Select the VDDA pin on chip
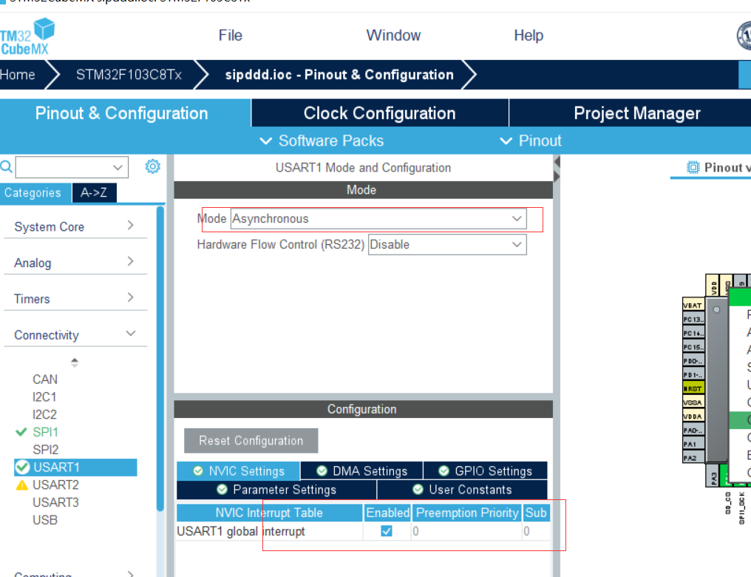 click(x=693, y=416)
